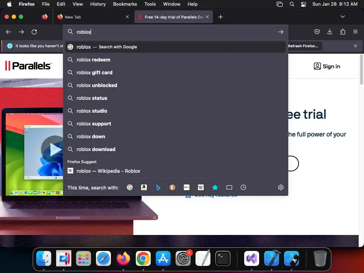The width and height of the screenshot is (364, 273).
Task: Open roblox Wikipedia Firefox Suggest result
Action: 176,171
